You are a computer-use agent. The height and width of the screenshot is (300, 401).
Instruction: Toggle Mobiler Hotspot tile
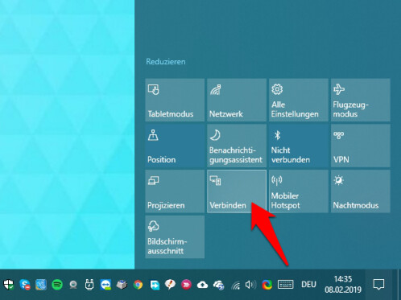[299, 191]
